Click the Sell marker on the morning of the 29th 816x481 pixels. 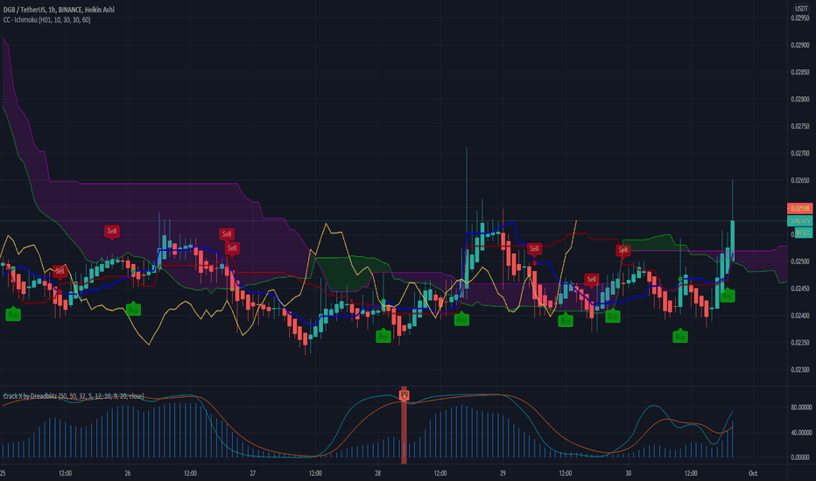coord(534,249)
